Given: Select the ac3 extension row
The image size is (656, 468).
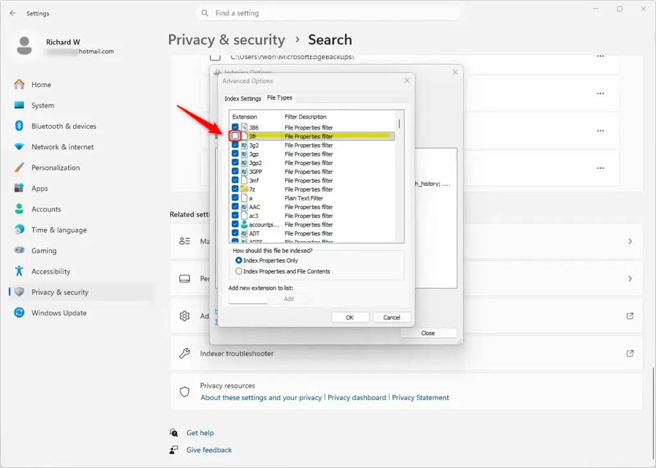Looking at the screenshot, I should pyautogui.click(x=312, y=215).
